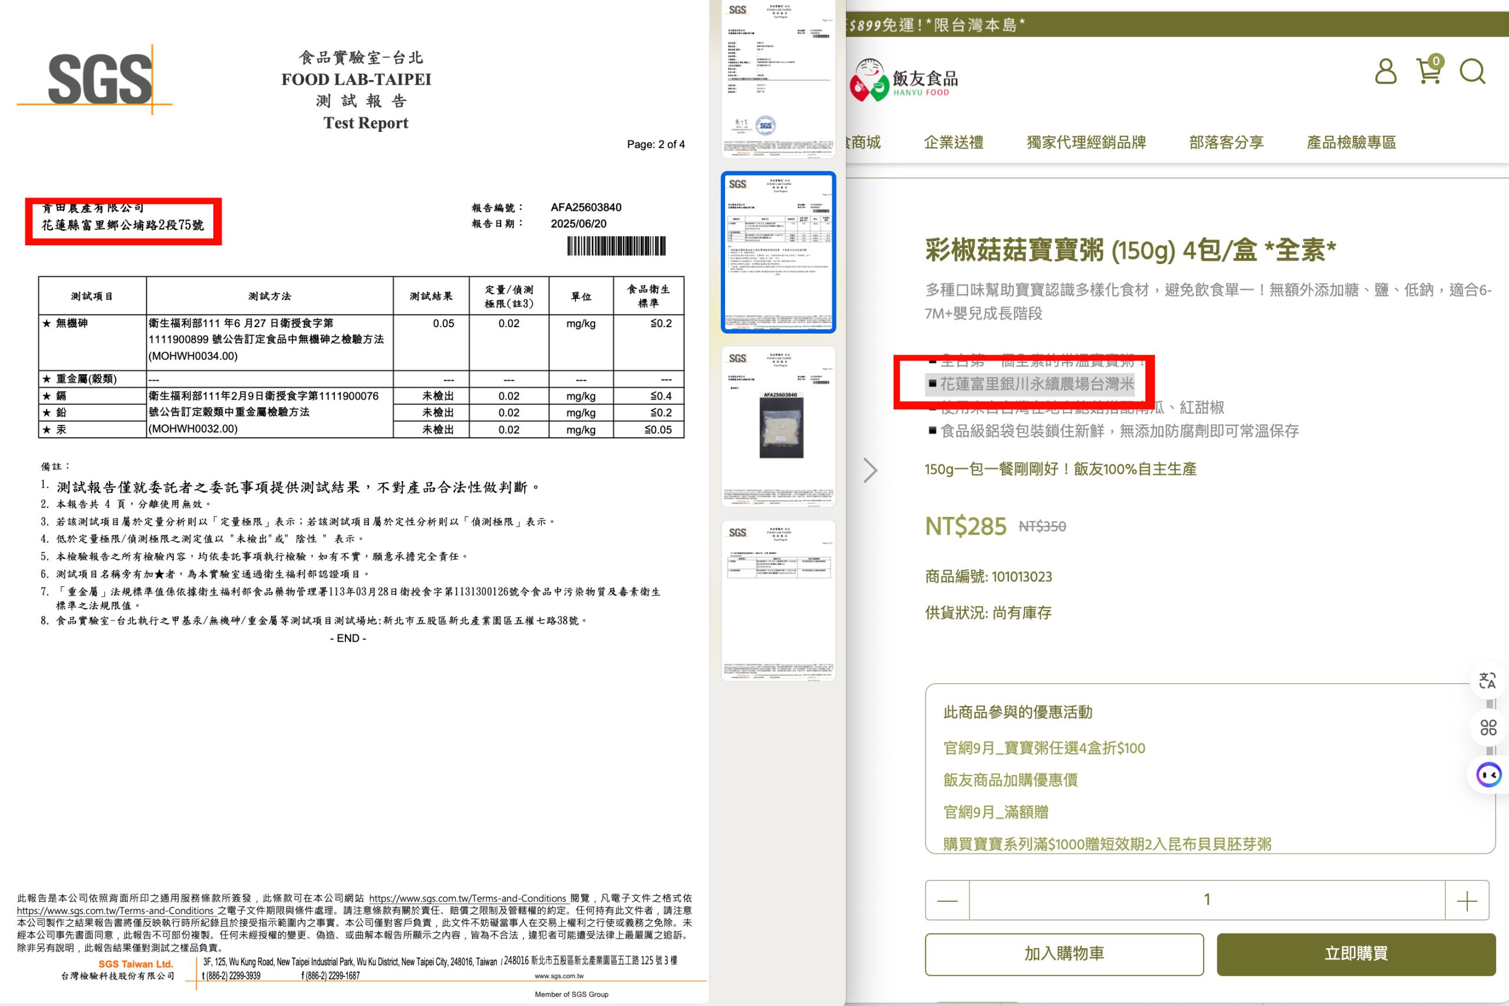Click the search magnifier icon
The height and width of the screenshot is (1006, 1509).
[x=1472, y=71]
